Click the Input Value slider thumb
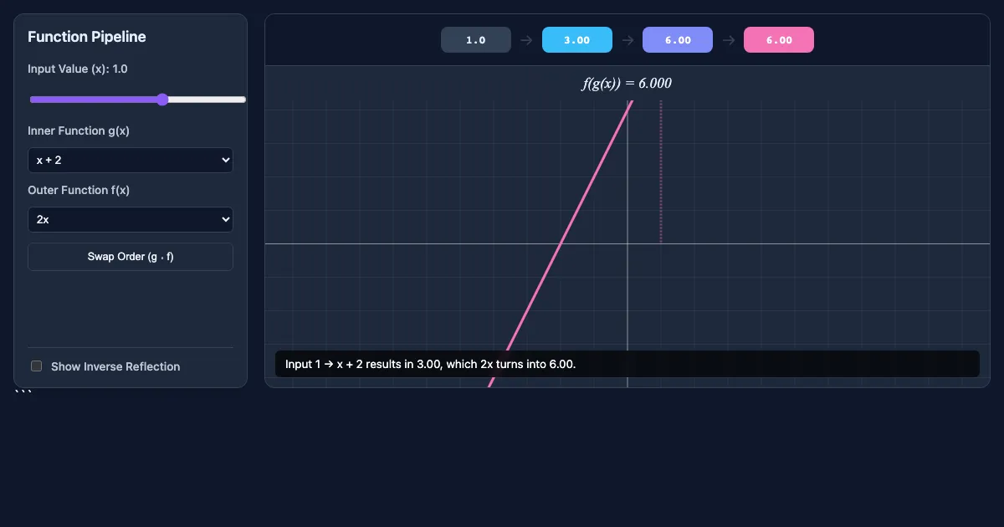The width and height of the screenshot is (1004, 527). (x=162, y=100)
